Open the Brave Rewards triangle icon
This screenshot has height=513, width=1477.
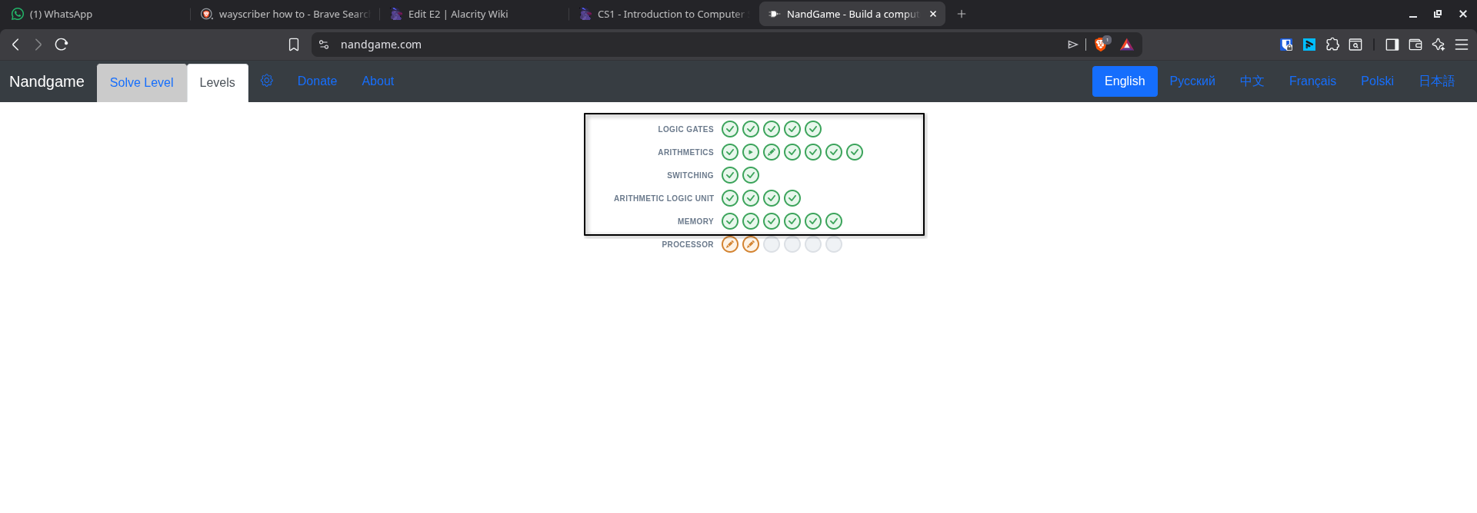coord(1126,45)
